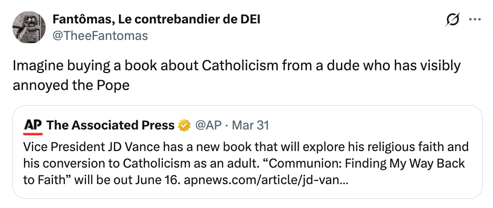The image size is (493, 208).
Task: Click the word Pope in the tweet
Action: (117, 85)
